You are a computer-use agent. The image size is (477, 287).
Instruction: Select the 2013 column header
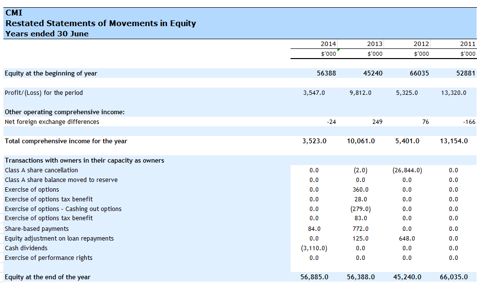[374, 44]
